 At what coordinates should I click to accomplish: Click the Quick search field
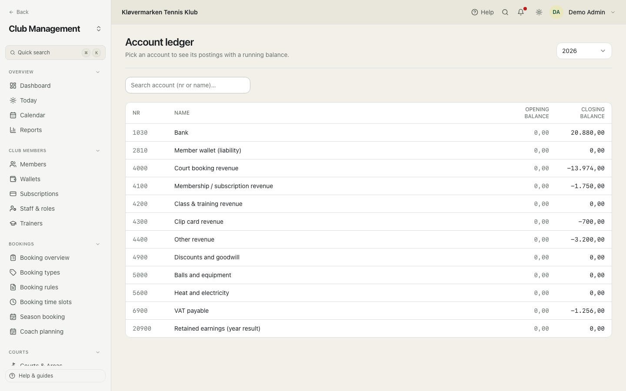click(55, 53)
